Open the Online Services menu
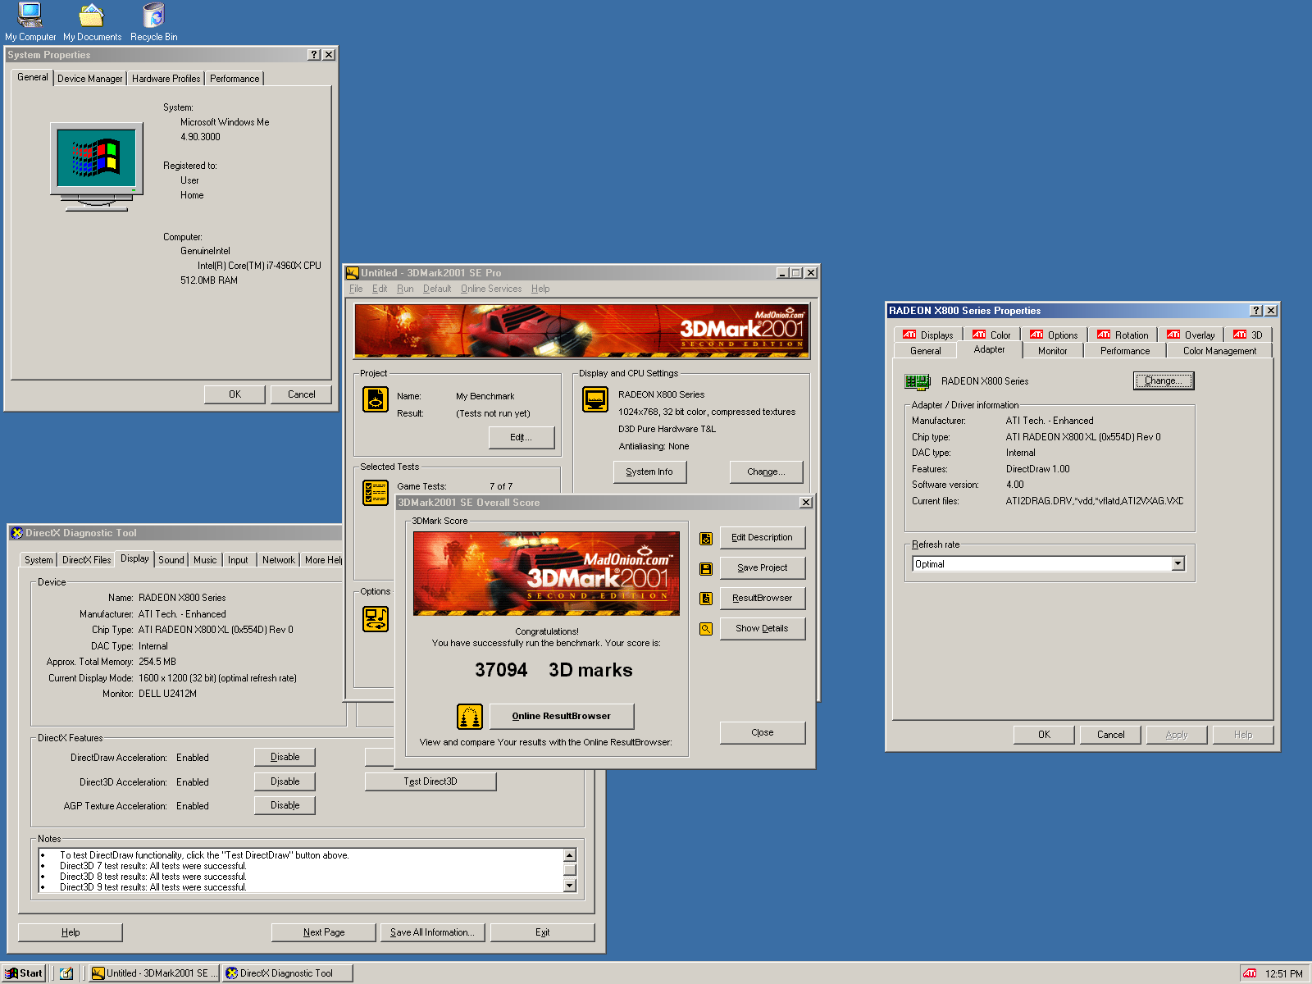The width and height of the screenshot is (1312, 984). click(490, 289)
